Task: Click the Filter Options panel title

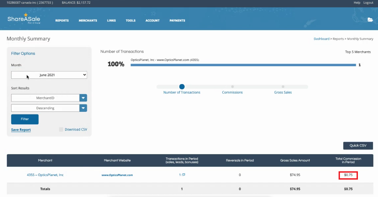Action: coord(23,54)
